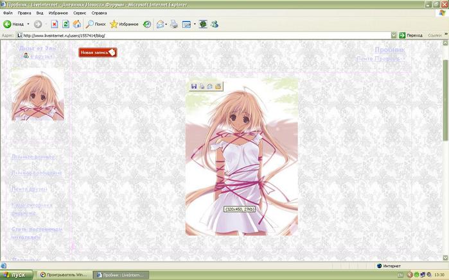
Task: Click the Print image icon on picture
Action: tap(202, 86)
